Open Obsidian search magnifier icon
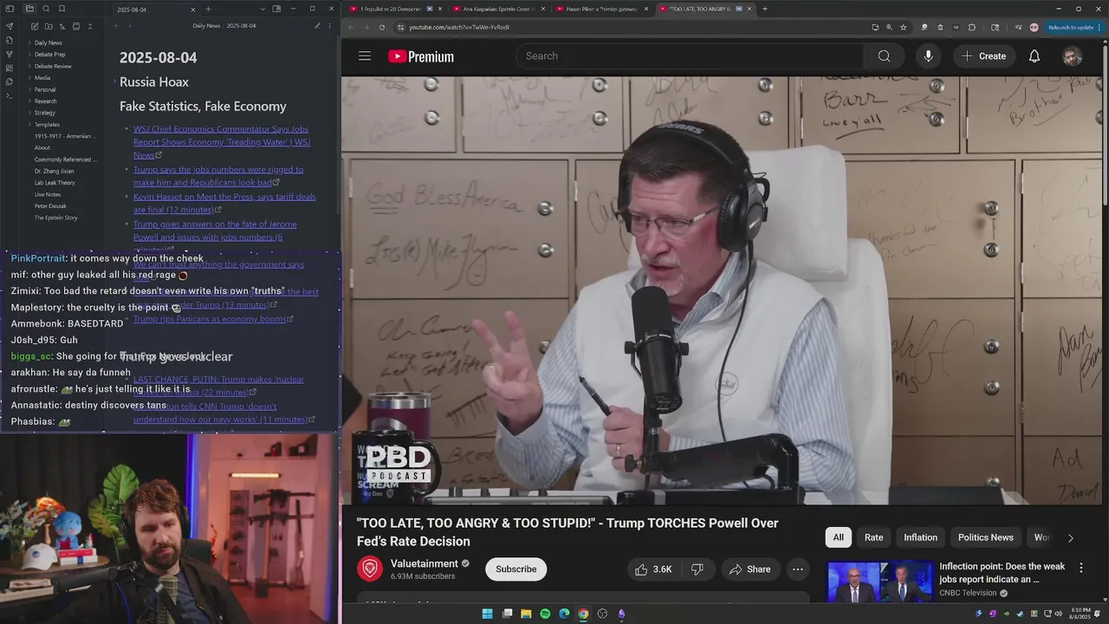This screenshot has width=1109, height=624. 46,9
